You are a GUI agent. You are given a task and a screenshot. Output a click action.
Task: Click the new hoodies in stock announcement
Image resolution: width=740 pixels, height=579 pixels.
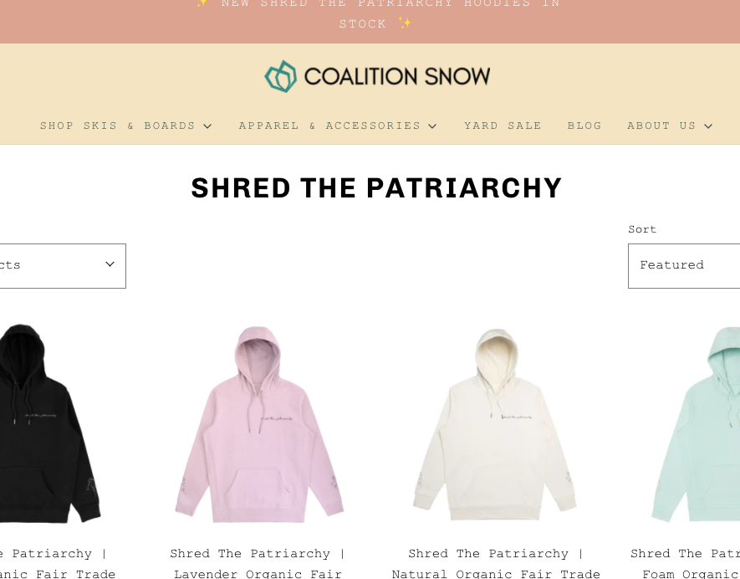click(x=376, y=13)
